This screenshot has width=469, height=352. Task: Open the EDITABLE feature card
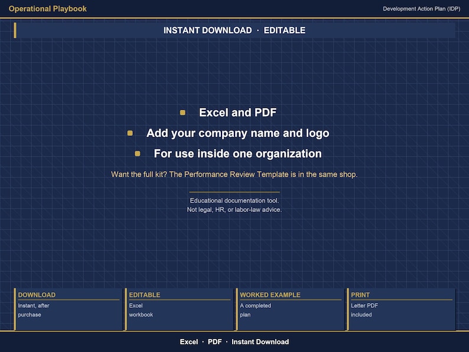coord(179,309)
